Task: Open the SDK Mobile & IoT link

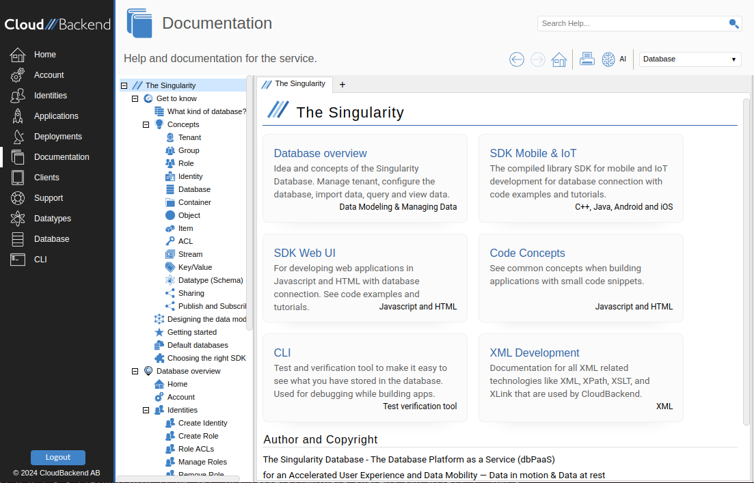Action: pyautogui.click(x=533, y=153)
